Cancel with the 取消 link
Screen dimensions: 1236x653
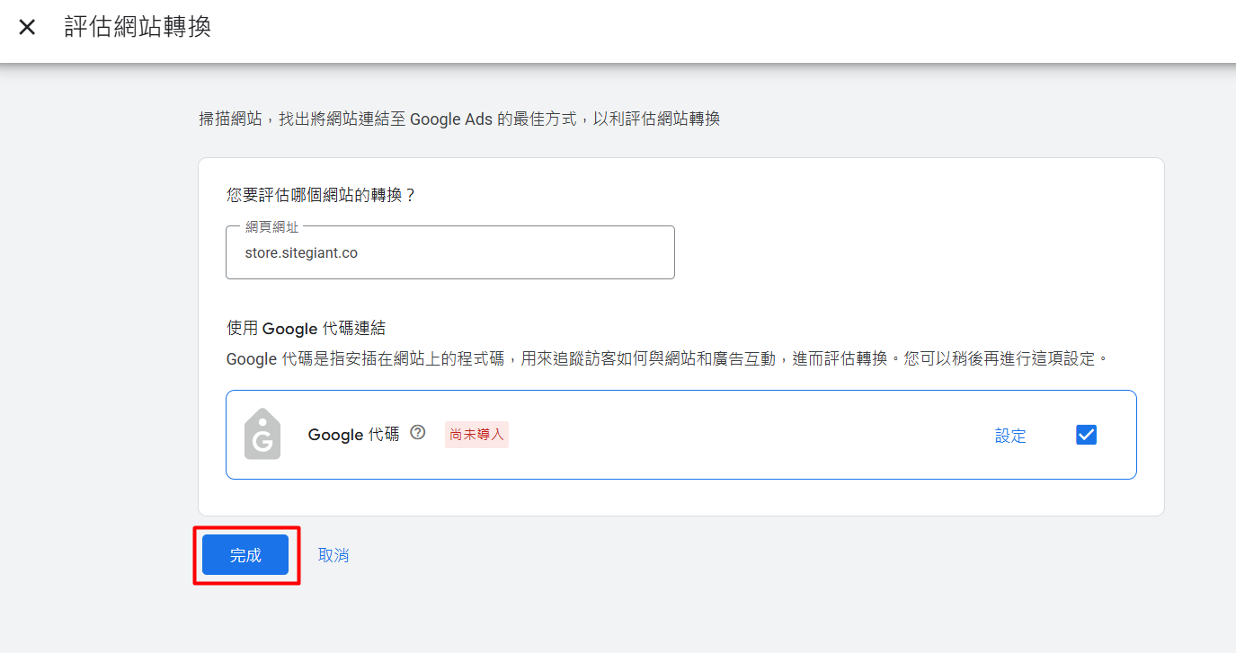pos(333,555)
